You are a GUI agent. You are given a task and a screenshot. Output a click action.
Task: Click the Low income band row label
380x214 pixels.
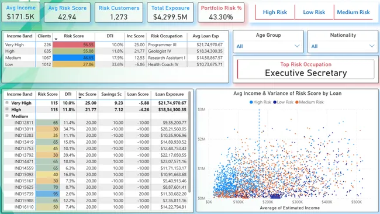click(x=9, y=64)
